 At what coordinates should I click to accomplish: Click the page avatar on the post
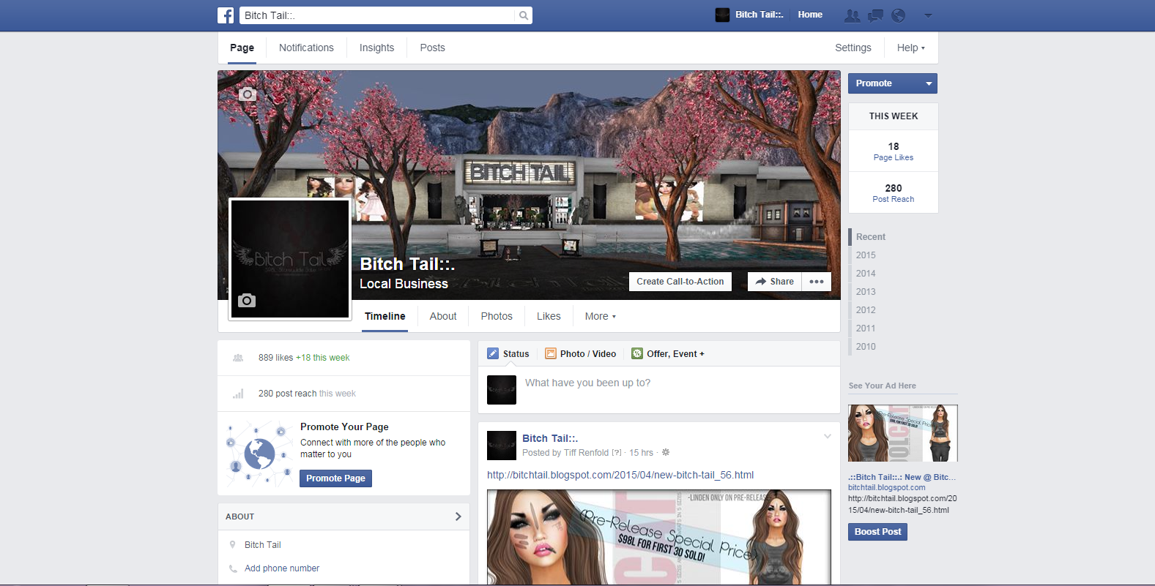click(x=502, y=446)
